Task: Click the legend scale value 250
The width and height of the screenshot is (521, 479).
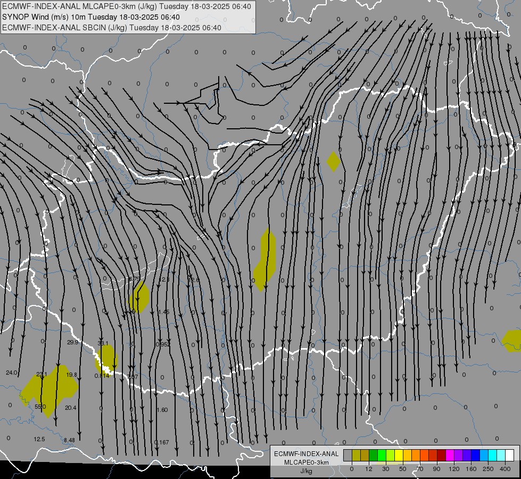Action: point(488,469)
